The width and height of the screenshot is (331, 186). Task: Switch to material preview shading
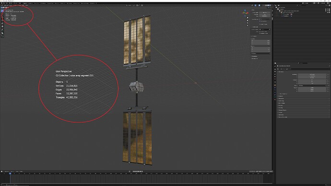click(269, 5)
